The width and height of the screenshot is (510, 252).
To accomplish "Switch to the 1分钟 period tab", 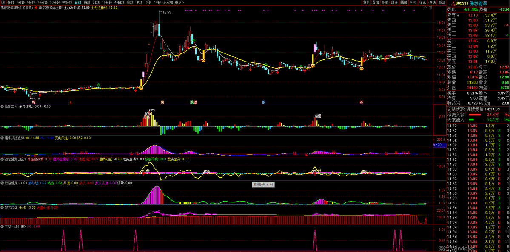I will click(x=20, y=2).
